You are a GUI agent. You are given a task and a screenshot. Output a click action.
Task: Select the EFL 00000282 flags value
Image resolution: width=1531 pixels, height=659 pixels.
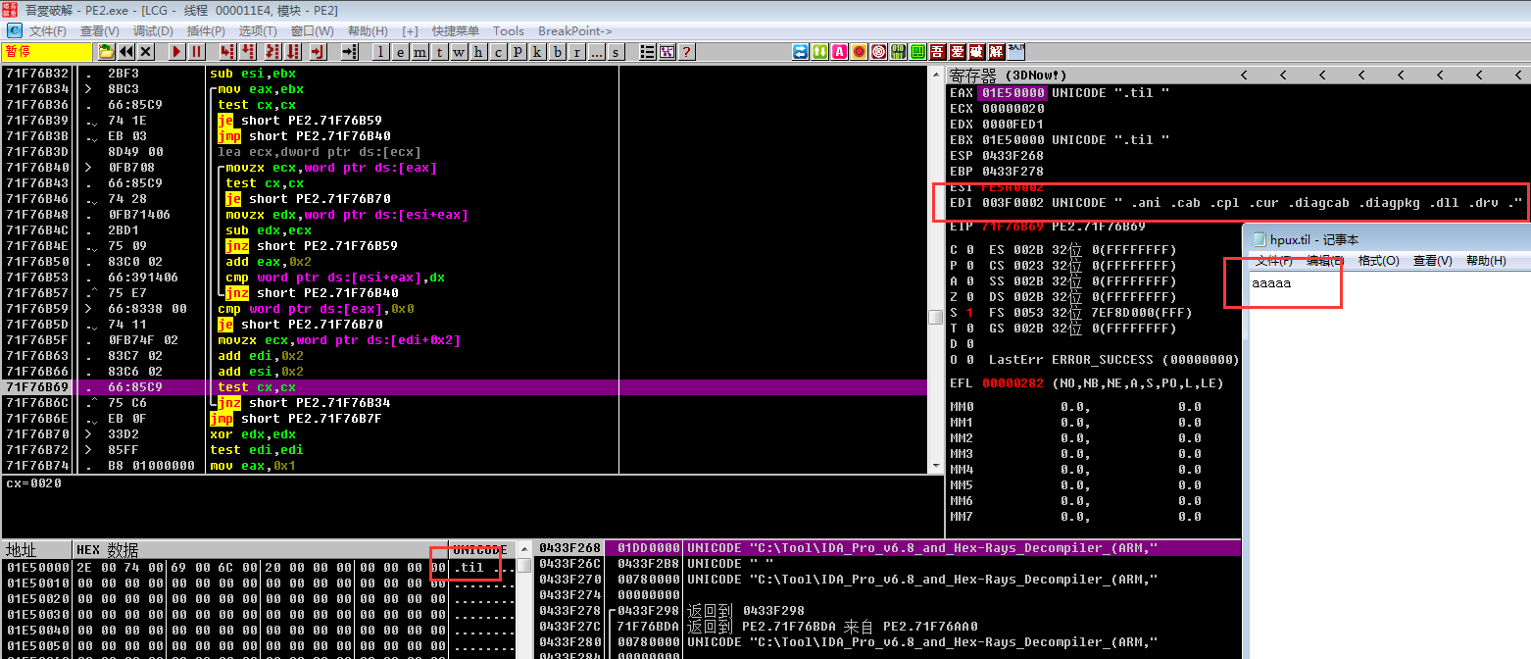coord(1012,383)
